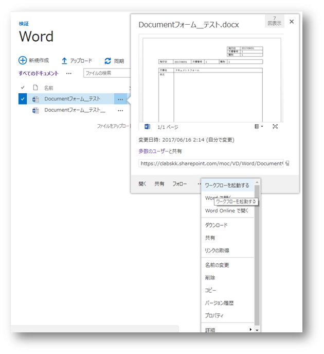324x354 pixels.
Task: Click the new document plus icon
Action: tap(23, 60)
